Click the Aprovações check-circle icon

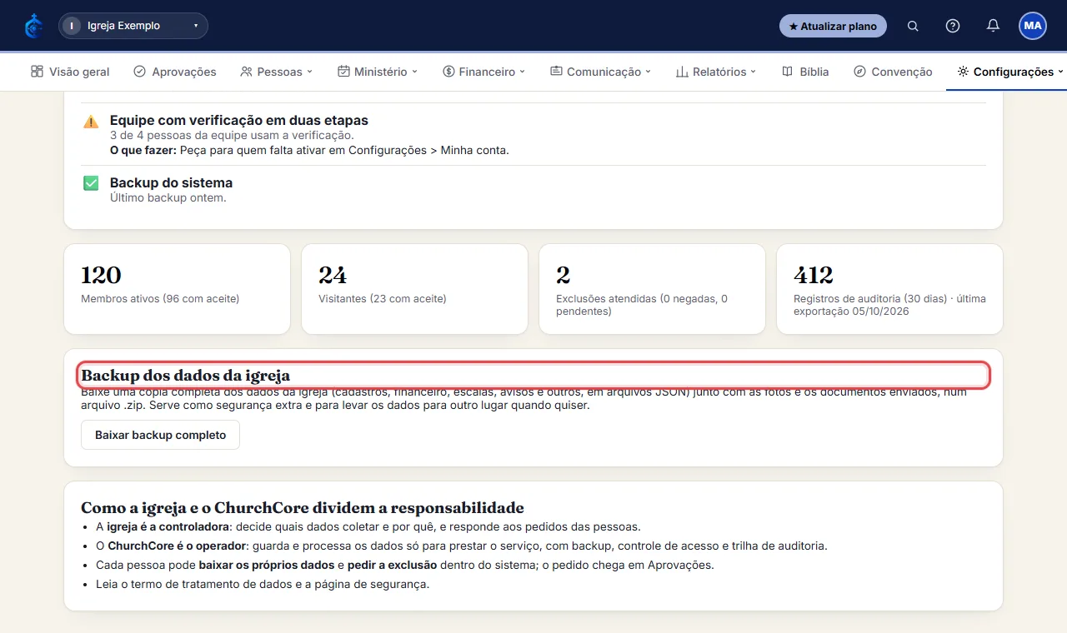[x=140, y=72]
